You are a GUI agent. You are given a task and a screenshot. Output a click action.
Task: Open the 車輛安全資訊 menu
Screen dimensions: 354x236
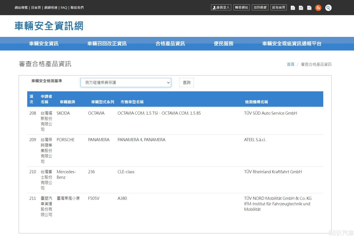click(44, 44)
